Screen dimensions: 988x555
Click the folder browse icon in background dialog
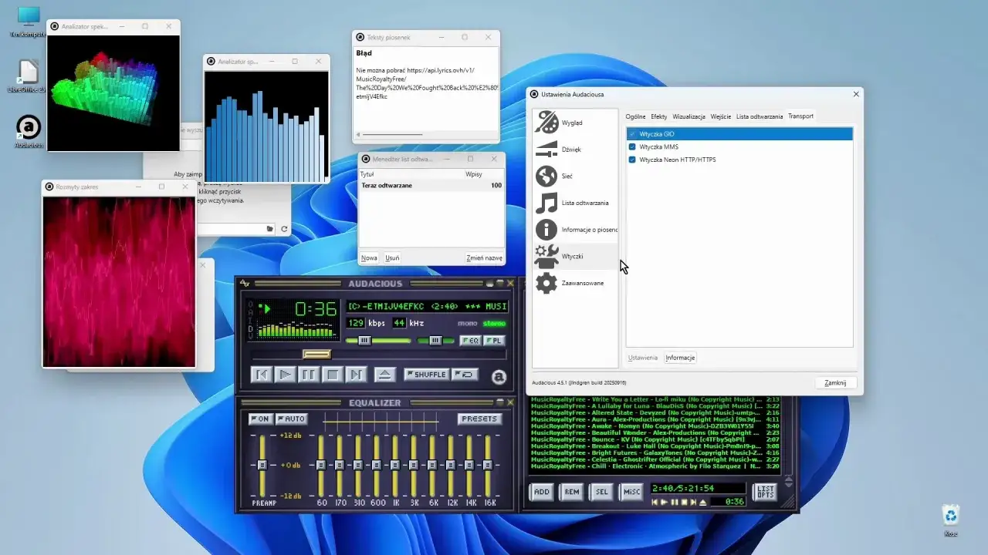coord(270,229)
